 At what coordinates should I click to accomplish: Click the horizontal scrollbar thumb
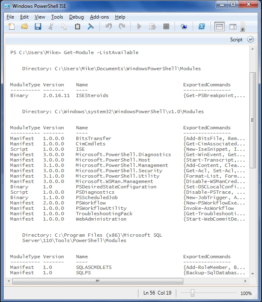pyautogui.click(x=98, y=281)
